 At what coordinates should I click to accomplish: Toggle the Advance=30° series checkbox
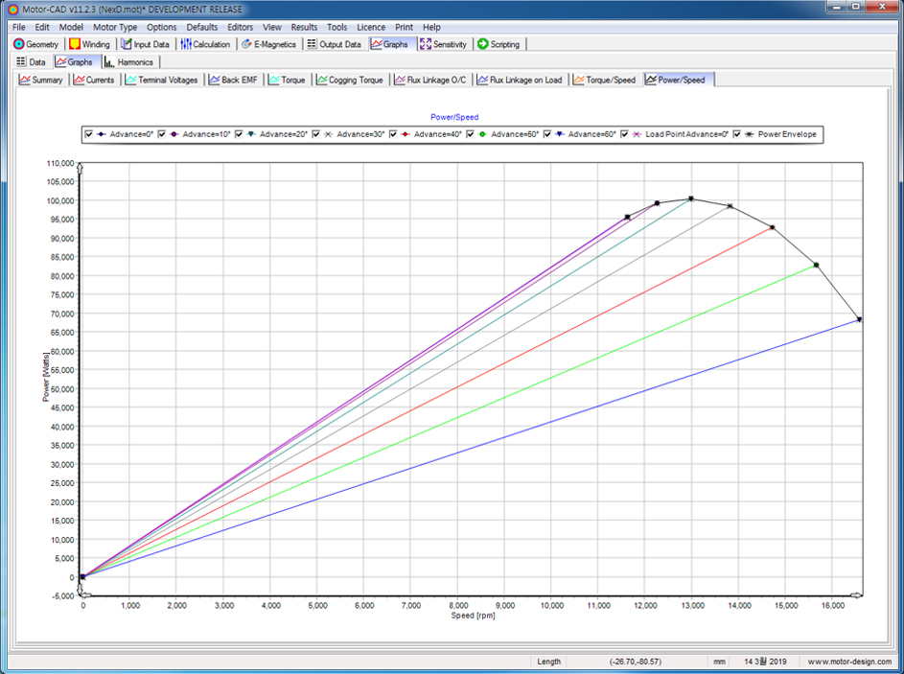coord(316,134)
